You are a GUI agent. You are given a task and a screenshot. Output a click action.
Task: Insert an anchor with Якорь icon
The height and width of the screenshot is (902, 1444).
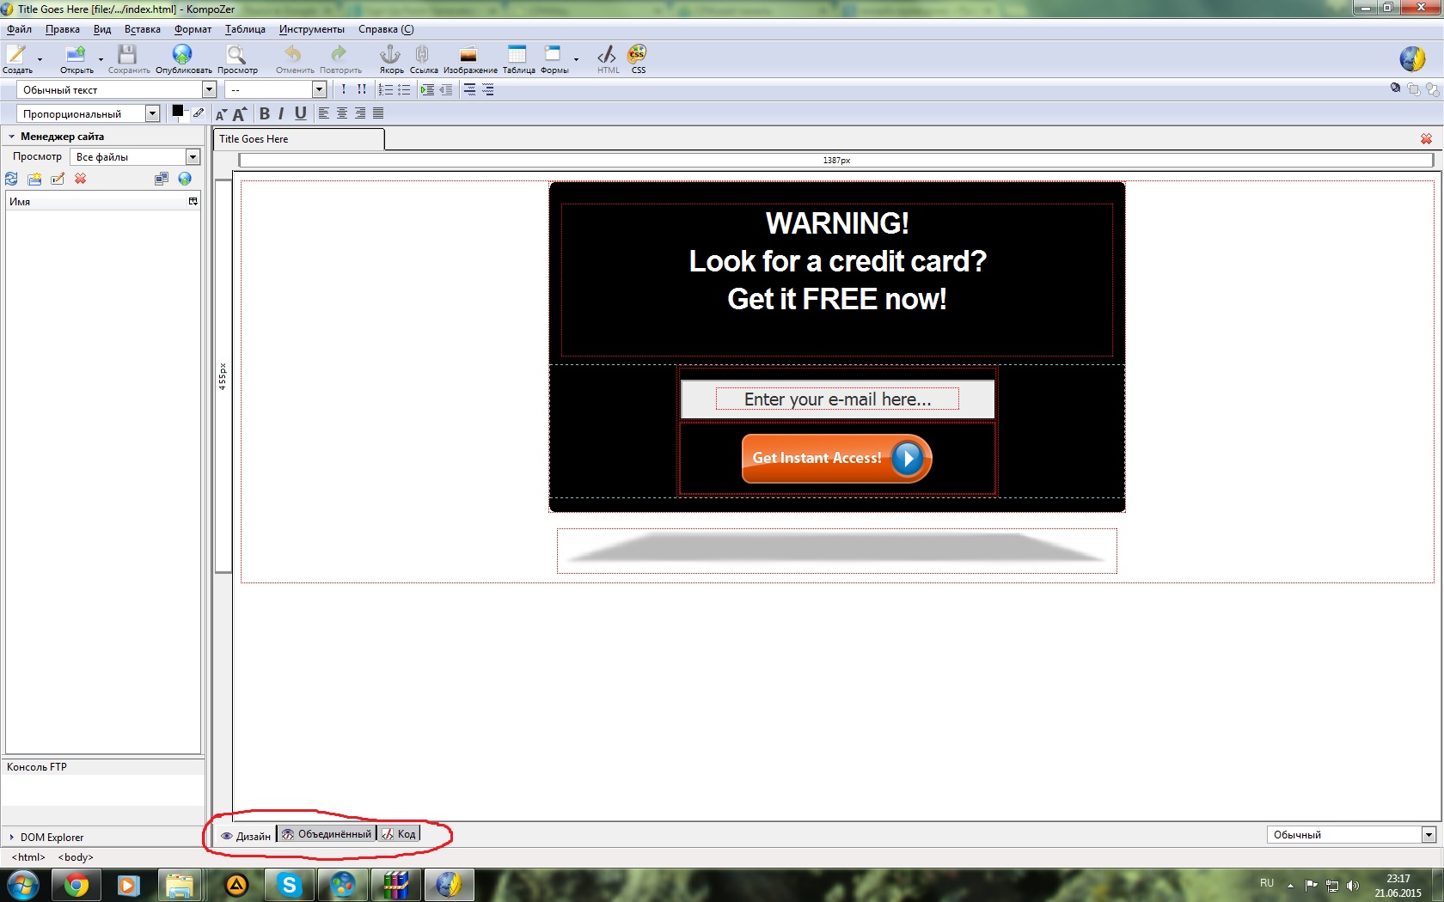390,54
